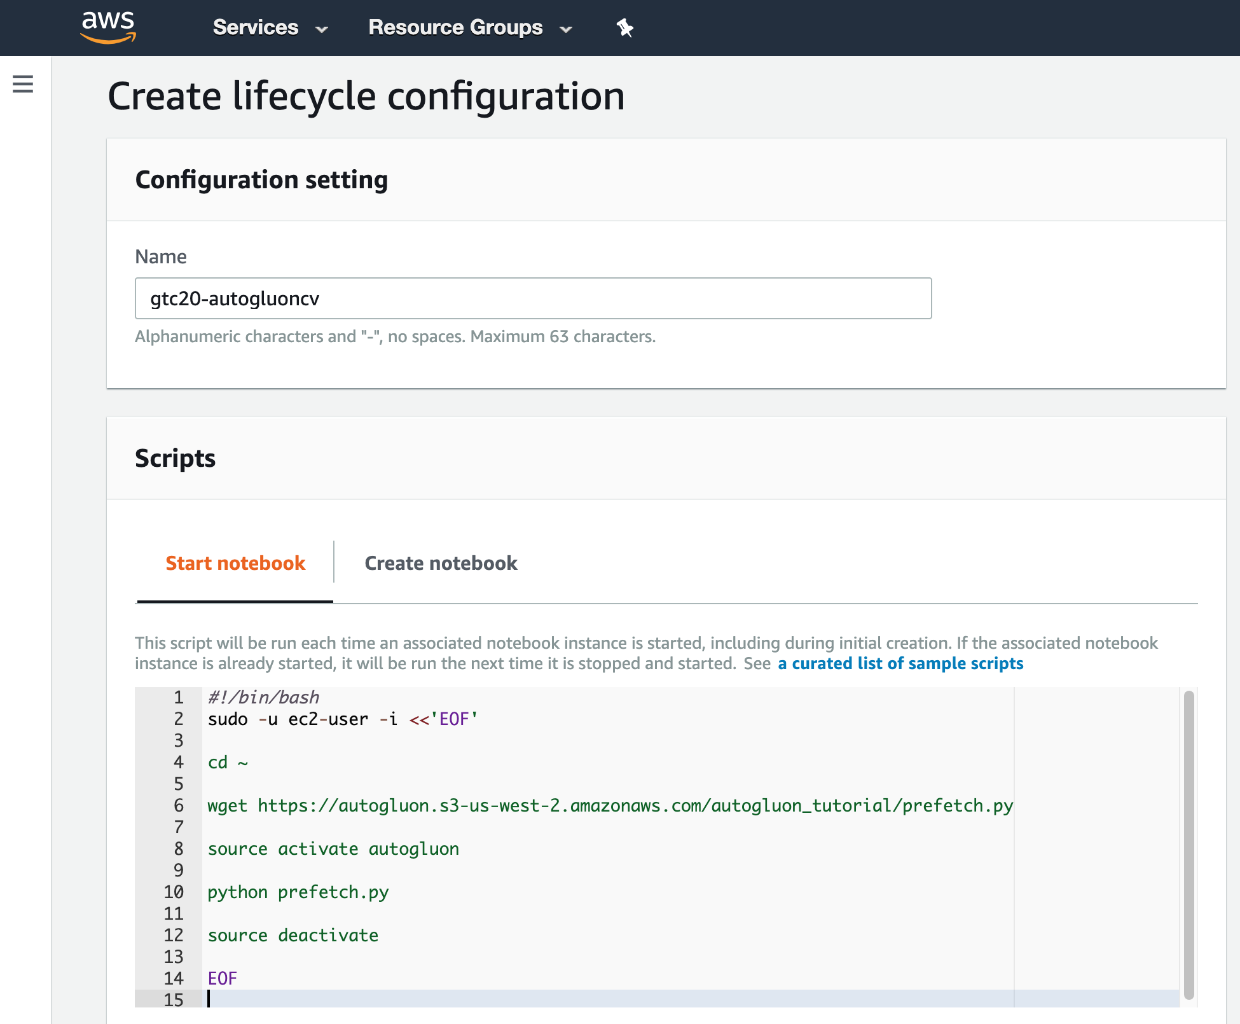1240x1024 pixels.
Task: Open the hamburger side navigation menu
Action: pos(23,84)
